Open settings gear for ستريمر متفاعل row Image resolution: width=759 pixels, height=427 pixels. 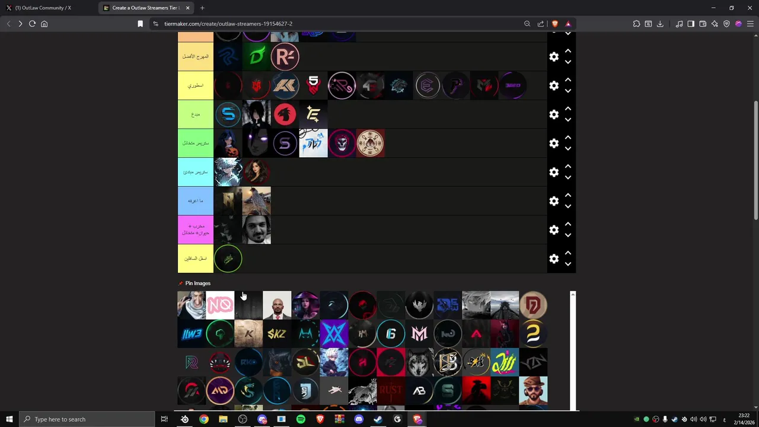click(x=554, y=144)
